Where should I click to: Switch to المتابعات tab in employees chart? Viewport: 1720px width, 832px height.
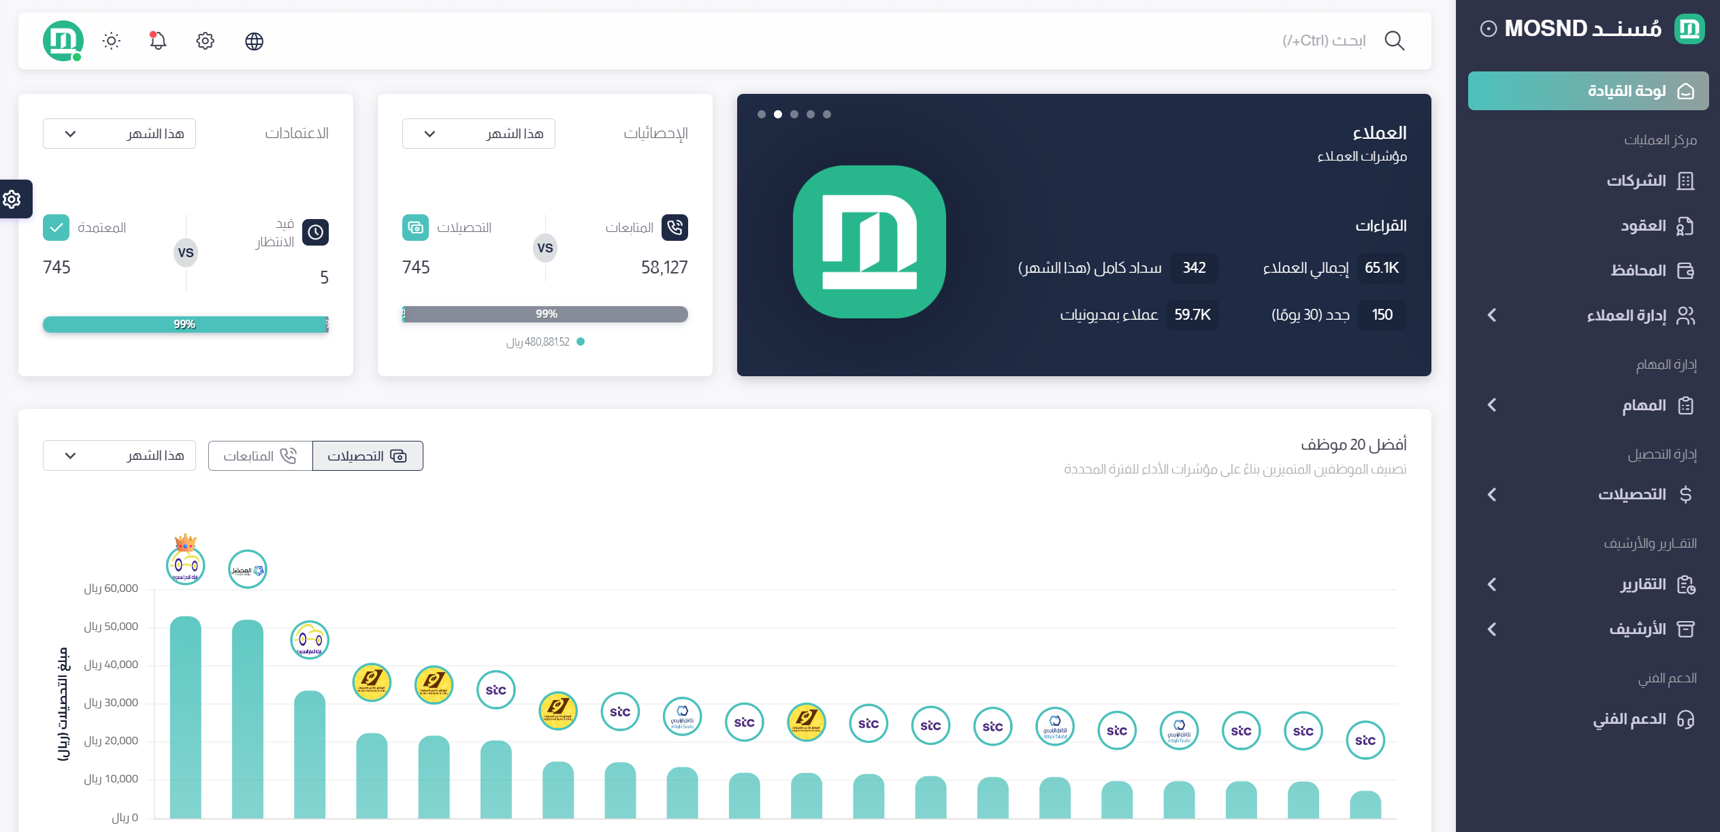(260, 456)
